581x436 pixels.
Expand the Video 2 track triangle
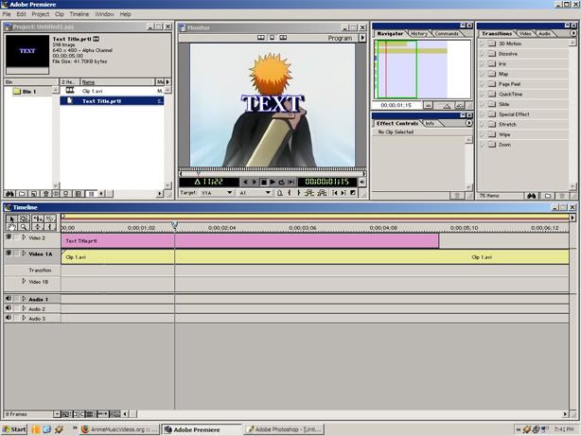(24, 237)
